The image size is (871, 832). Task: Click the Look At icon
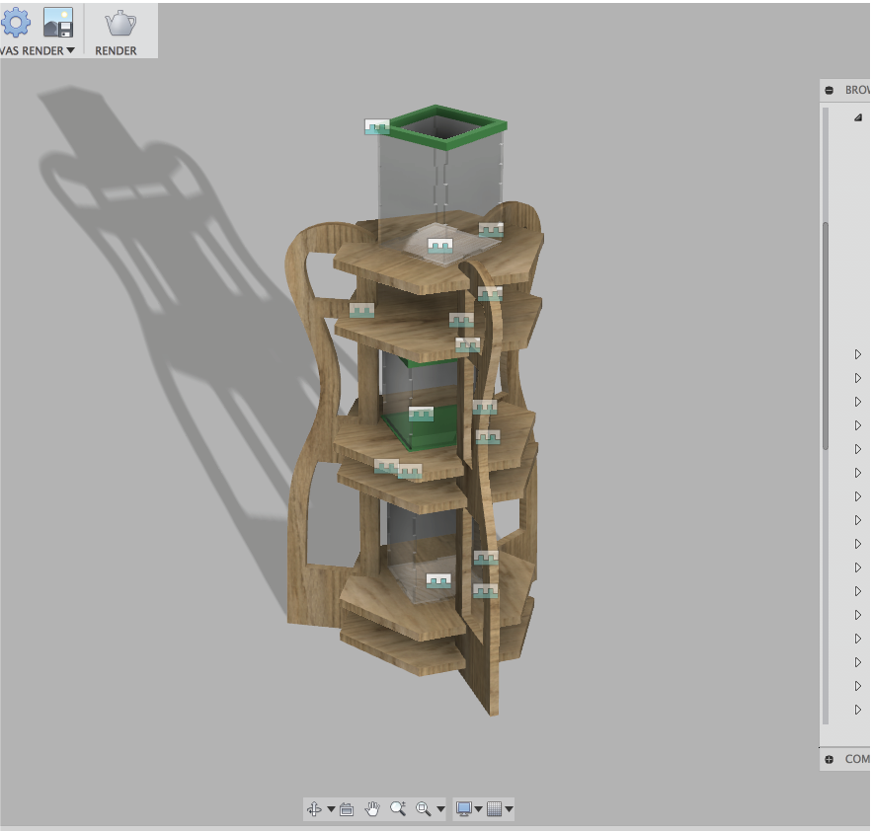click(x=347, y=809)
